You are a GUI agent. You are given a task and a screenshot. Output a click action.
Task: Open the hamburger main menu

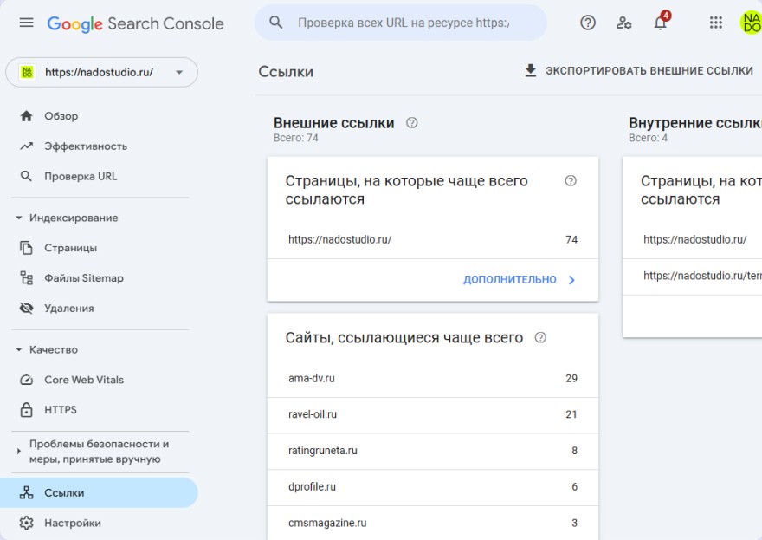tap(26, 23)
